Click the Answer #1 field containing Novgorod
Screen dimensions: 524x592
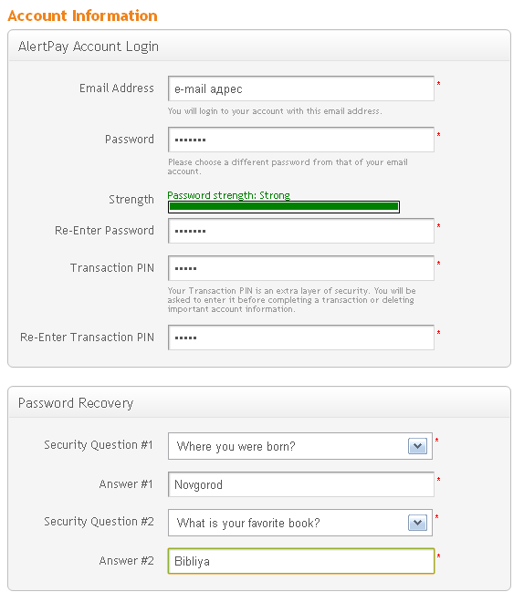tap(300, 484)
